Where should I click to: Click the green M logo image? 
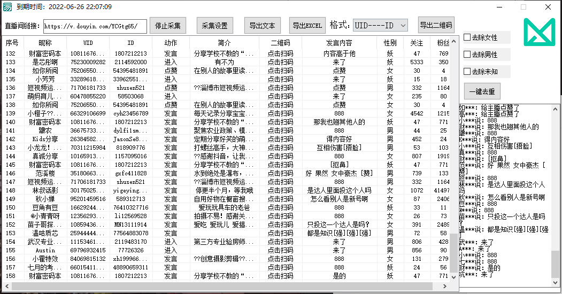tap(540, 32)
